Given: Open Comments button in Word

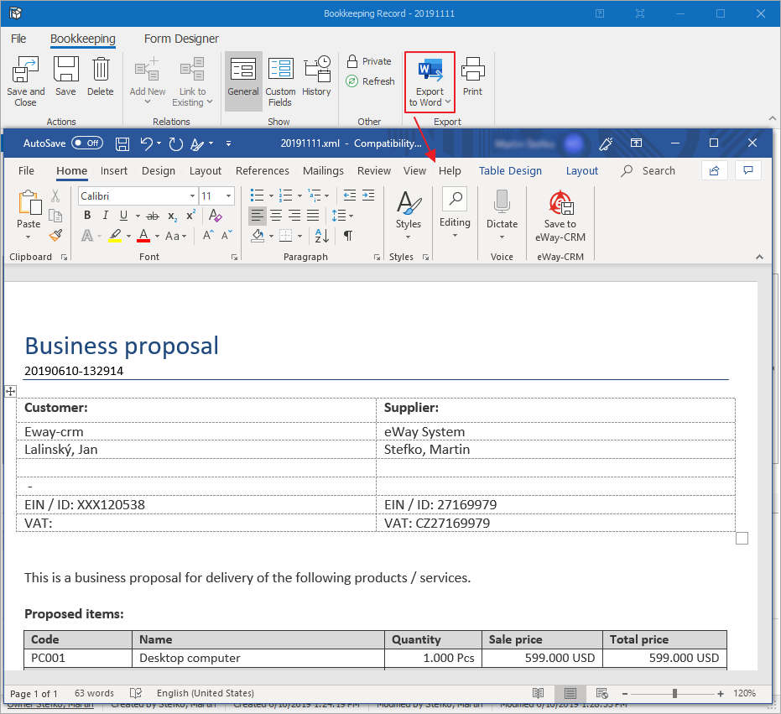Looking at the screenshot, I should point(748,170).
